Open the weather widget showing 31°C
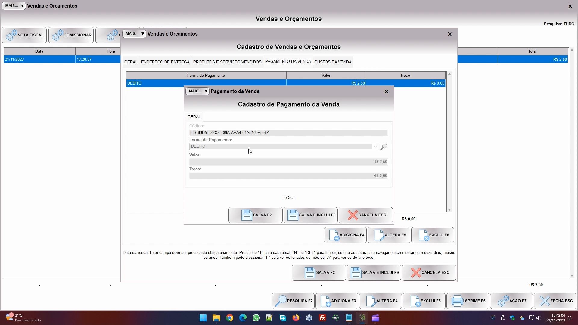This screenshot has width=578, height=325. click(23, 318)
